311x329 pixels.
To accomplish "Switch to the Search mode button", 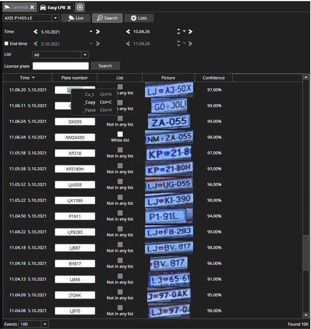I will [107, 18].
